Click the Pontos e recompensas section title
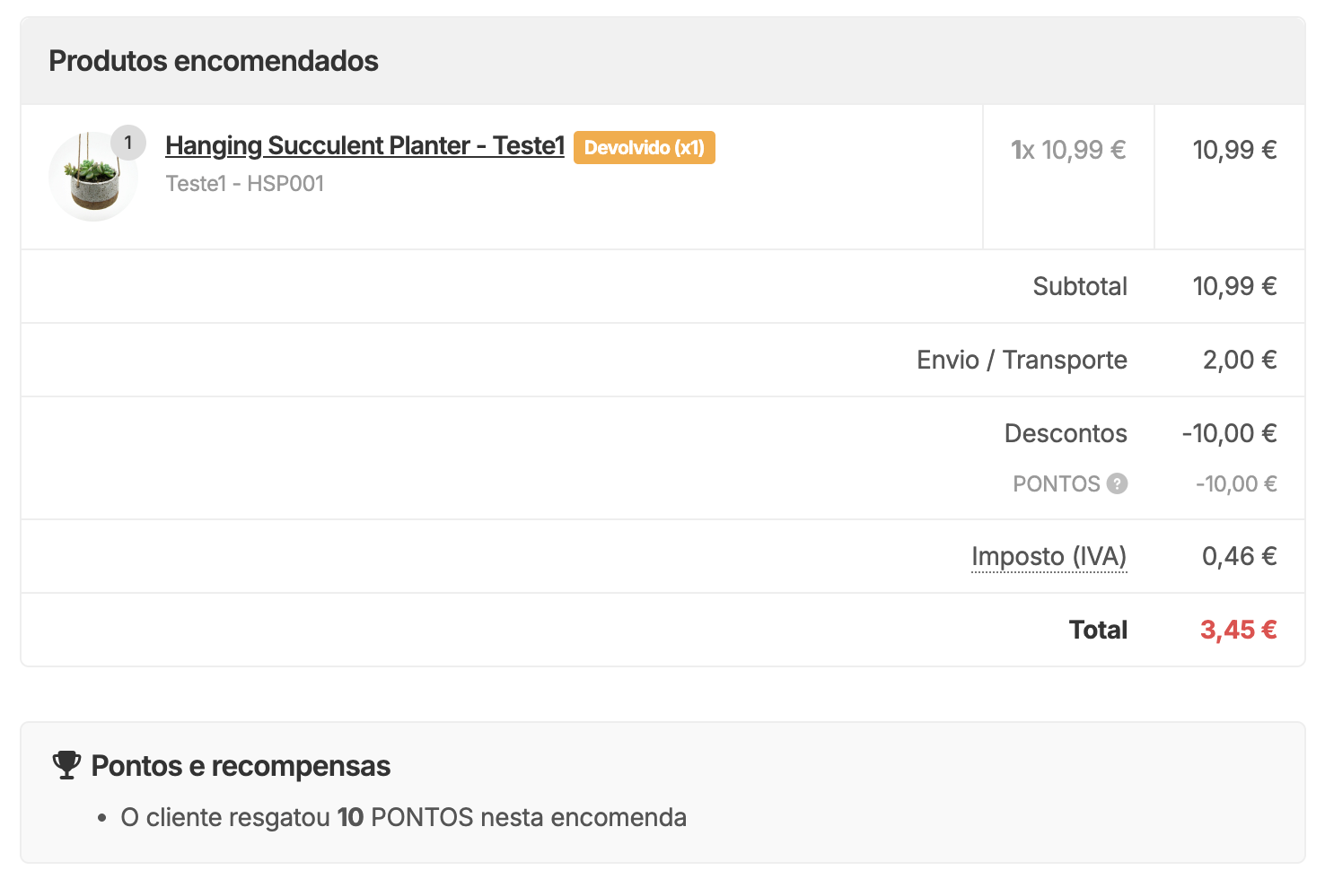The width and height of the screenshot is (1325, 879). click(240, 765)
